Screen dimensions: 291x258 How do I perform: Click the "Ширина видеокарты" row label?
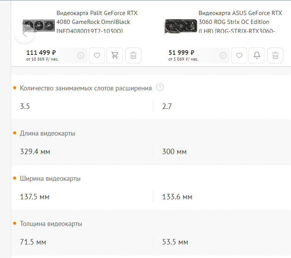[x=50, y=178]
